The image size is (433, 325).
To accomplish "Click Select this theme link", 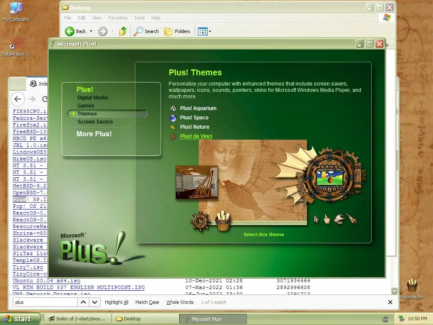I will click(264, 234).
